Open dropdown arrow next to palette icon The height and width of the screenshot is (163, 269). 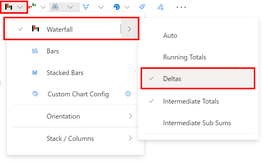[127, 7]
